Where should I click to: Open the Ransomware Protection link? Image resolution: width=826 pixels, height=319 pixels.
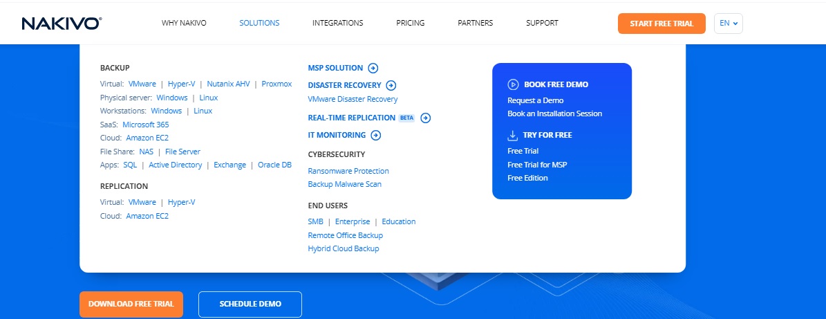(x=349, y=172)
